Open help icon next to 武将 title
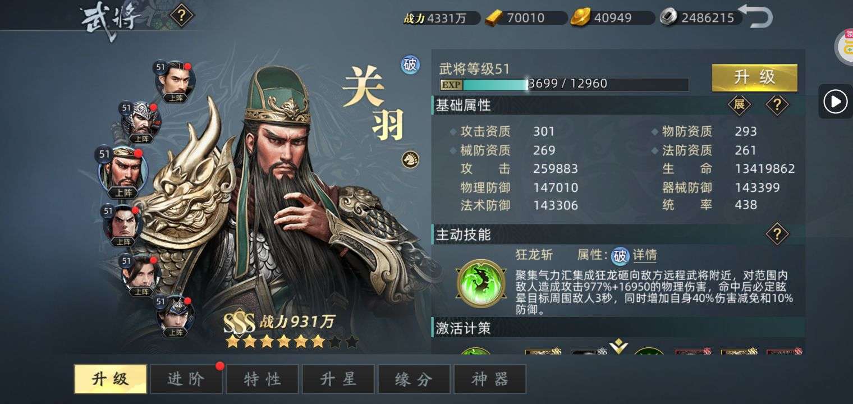853x404 pixels. pyautogui.click(x=182, y=15)
